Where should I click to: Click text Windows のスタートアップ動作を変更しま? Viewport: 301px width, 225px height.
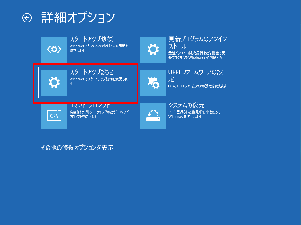pos(98,79)
